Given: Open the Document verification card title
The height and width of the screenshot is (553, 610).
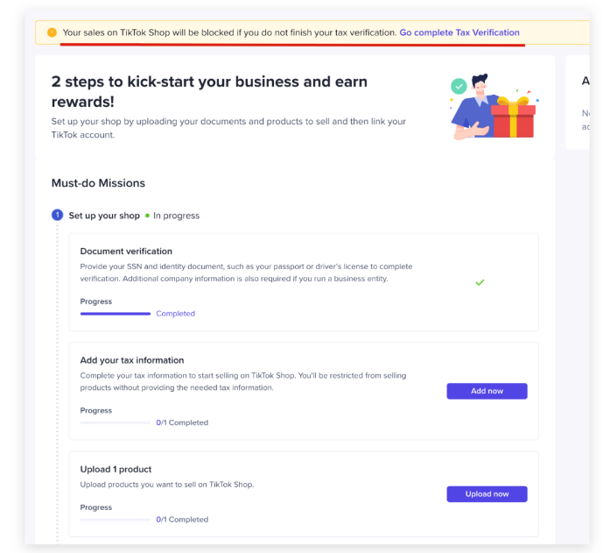Looking at the screenshot, I should (126, 251).
